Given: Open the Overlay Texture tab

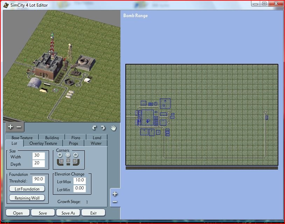Looking at the screenshot, I should [x=43, y=143].
